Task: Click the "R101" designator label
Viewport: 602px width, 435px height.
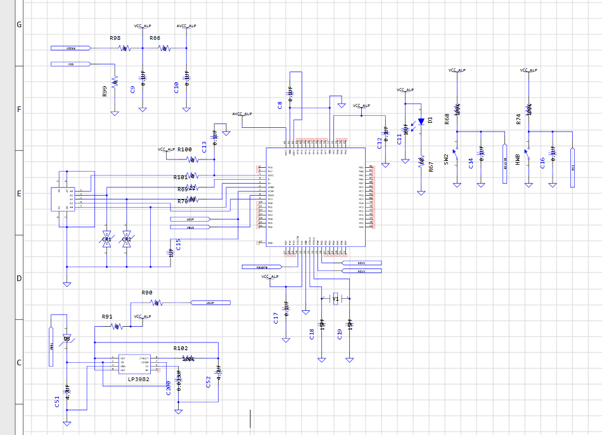Action: (180, 177)
